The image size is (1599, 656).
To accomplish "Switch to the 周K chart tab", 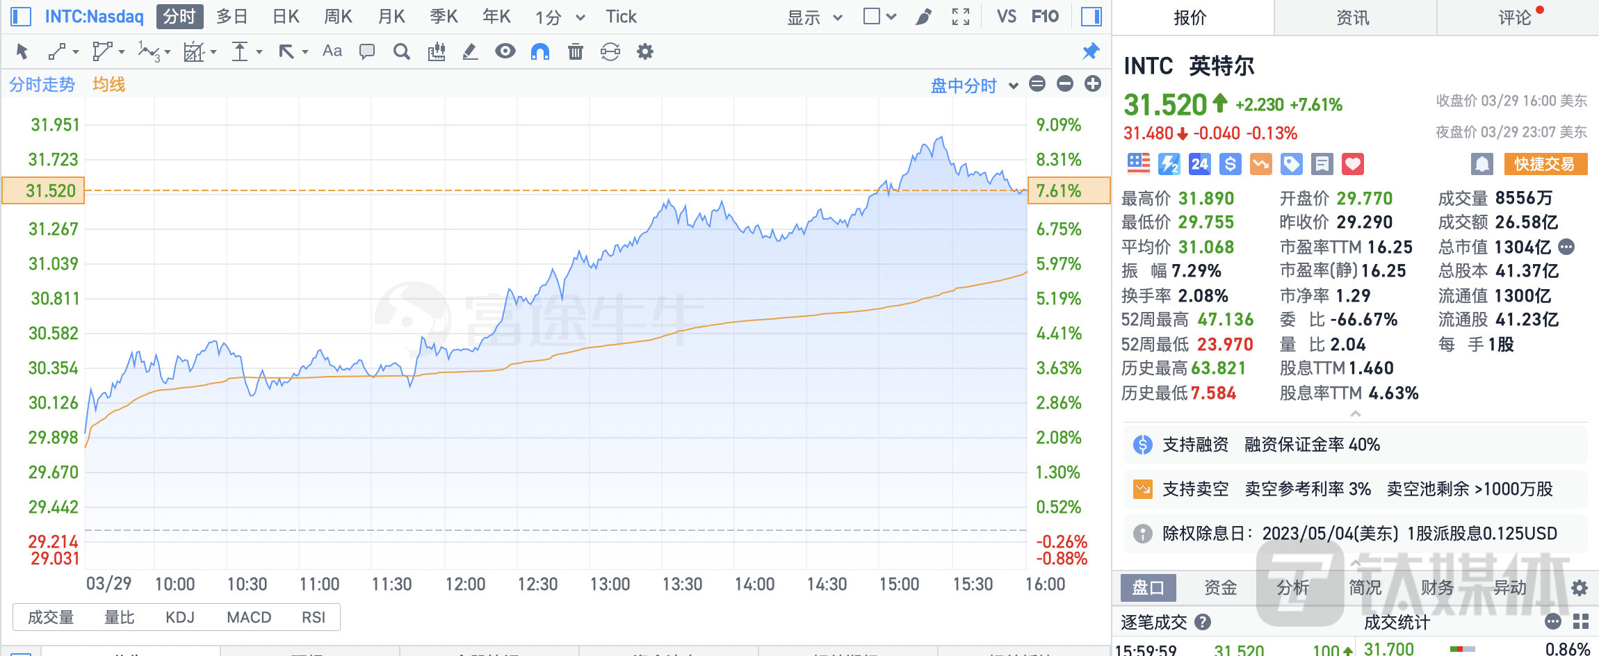I will 339,17.
